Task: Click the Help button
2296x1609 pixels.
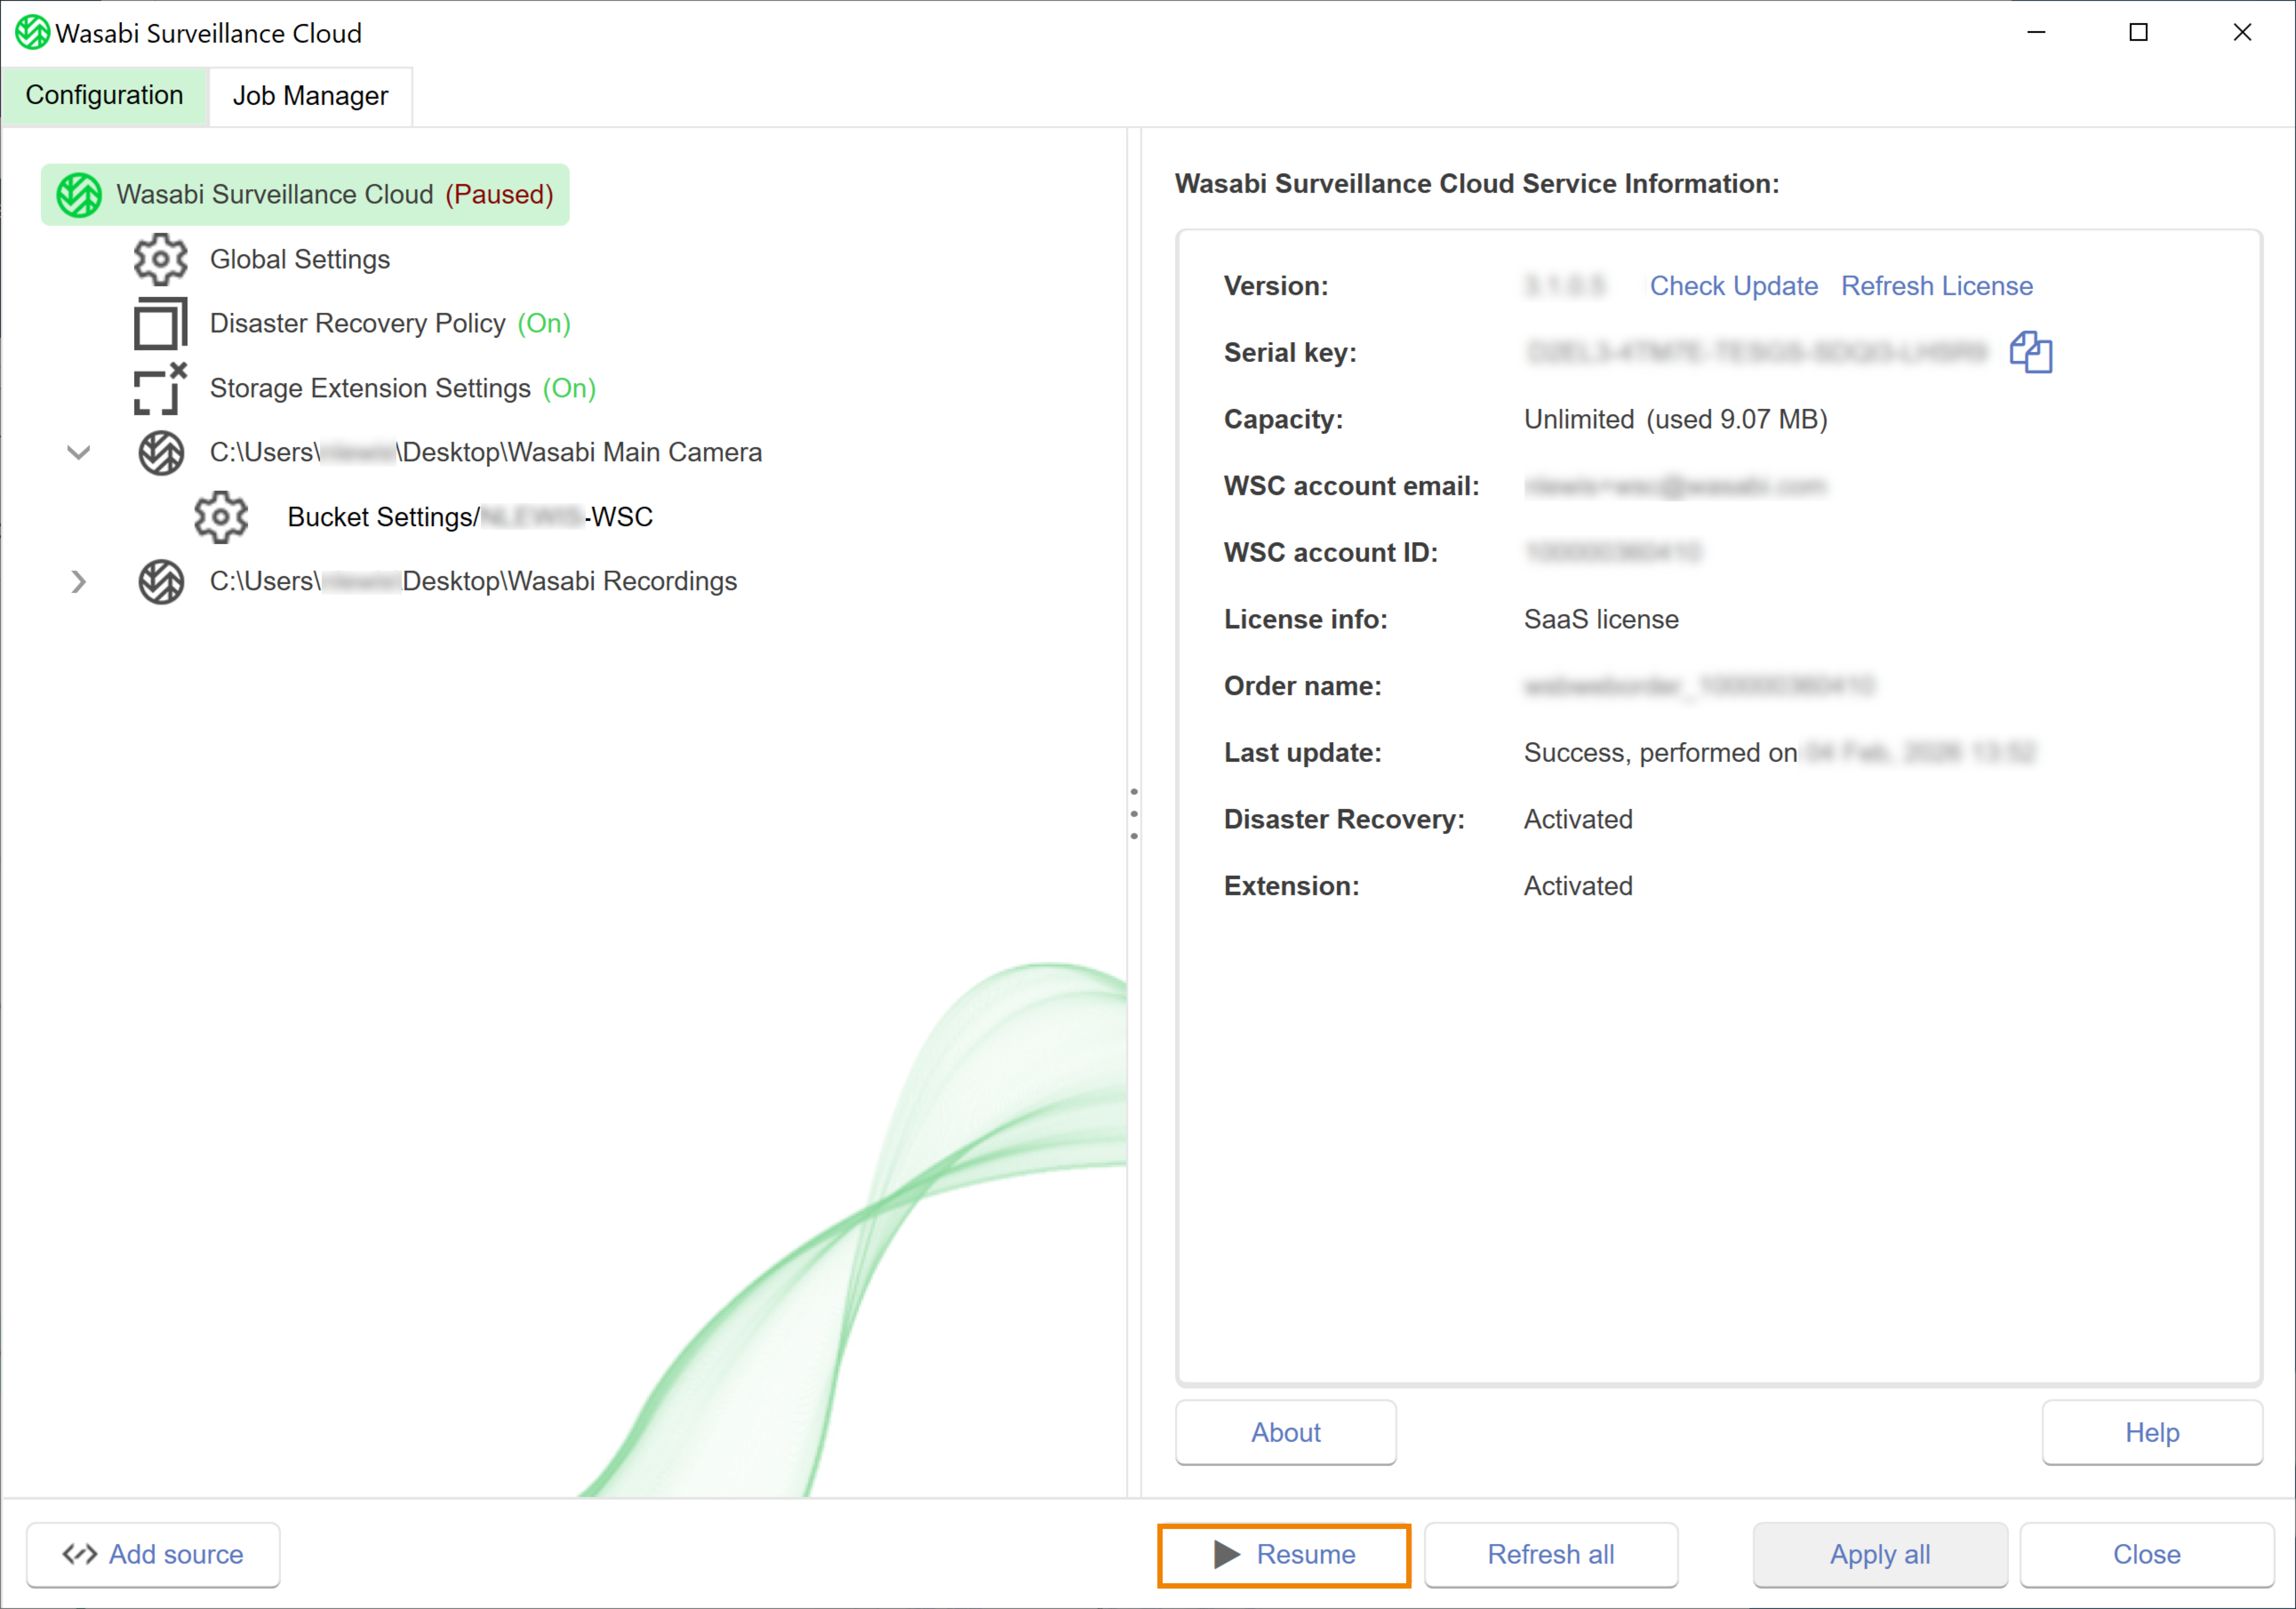Action: 2152,1433
